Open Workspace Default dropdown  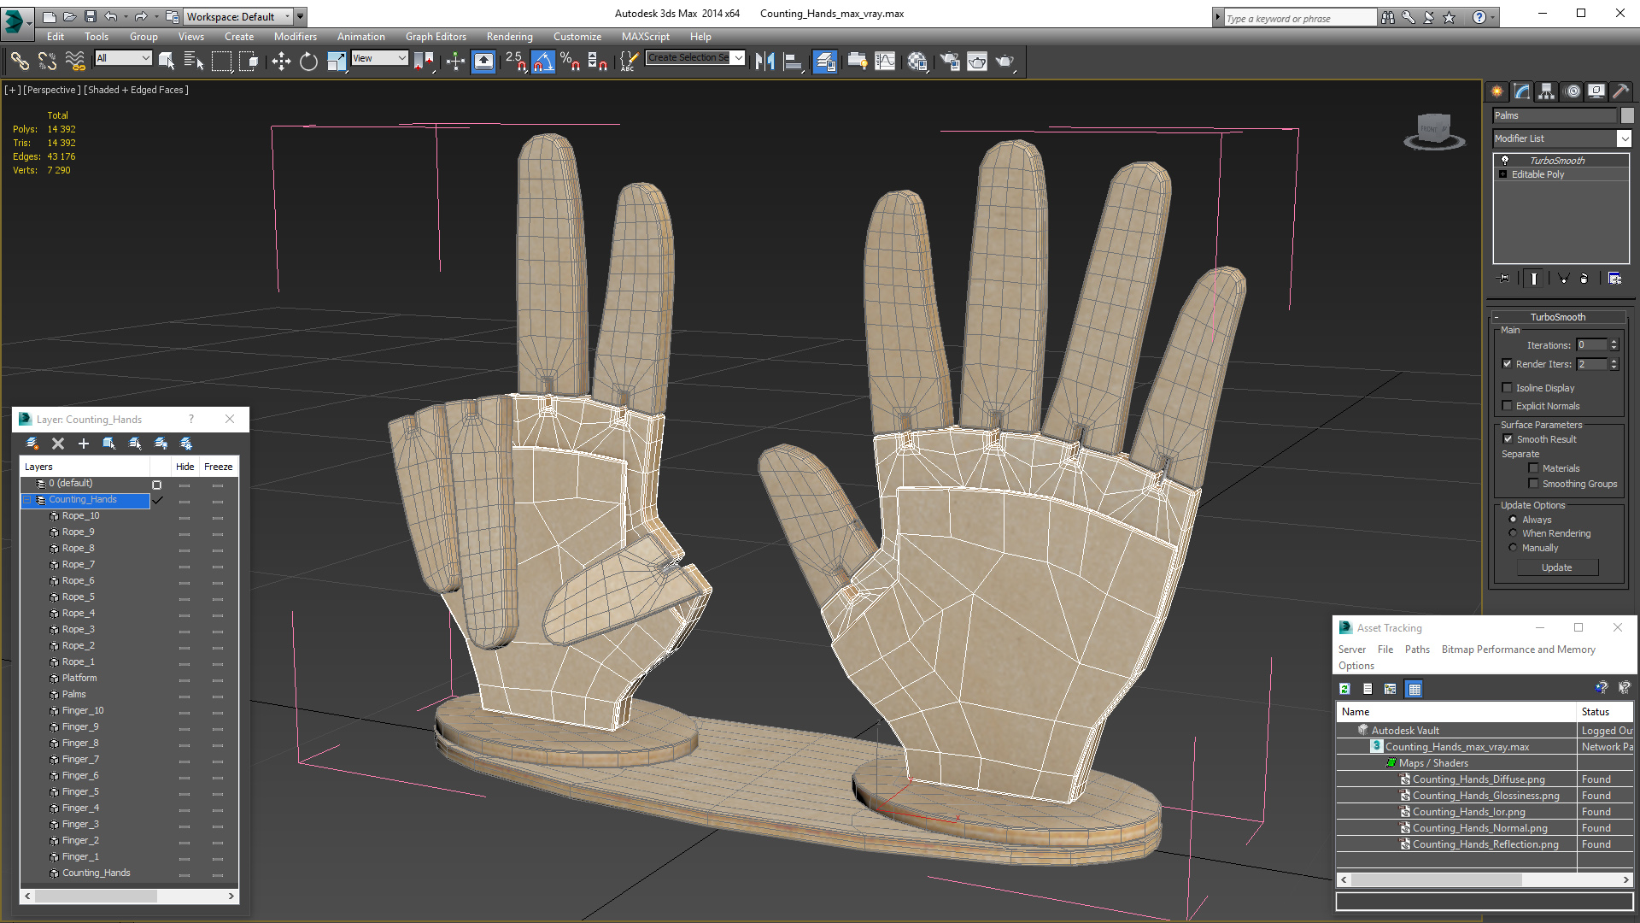coord(238,16)
